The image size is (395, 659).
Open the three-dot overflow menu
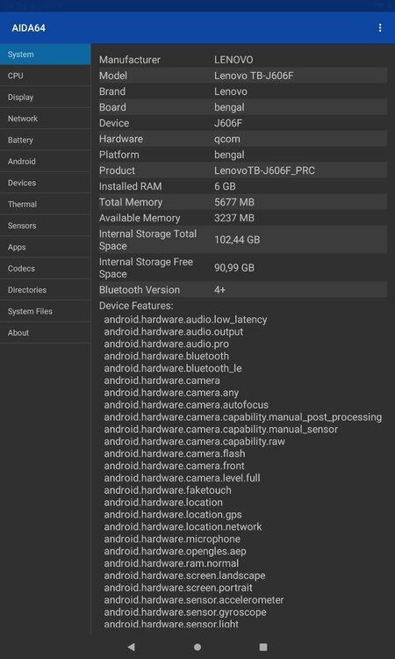click(380, 28)
